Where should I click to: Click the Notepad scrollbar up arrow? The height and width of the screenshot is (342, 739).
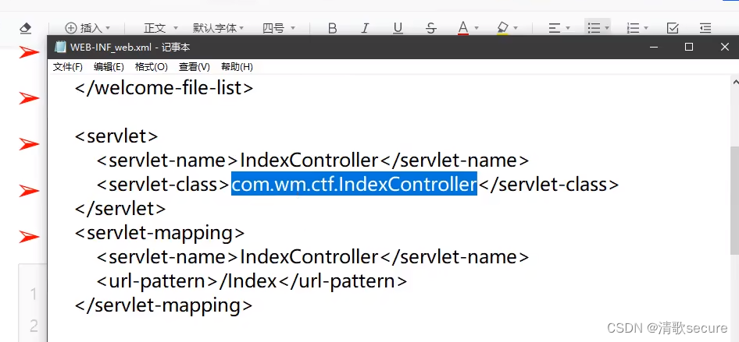coord(735,82)
